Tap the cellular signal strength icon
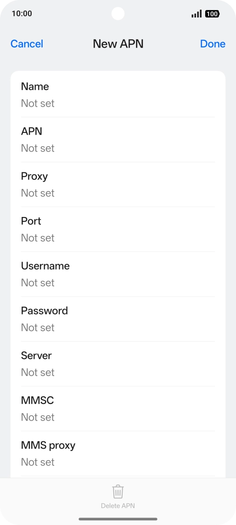Viewport: 236px width, 525px height. point(197,14)
